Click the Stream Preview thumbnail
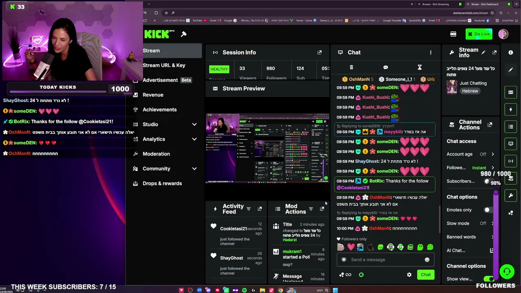The width and height of the screenshot is (521, 293). [x=267, y=149]
